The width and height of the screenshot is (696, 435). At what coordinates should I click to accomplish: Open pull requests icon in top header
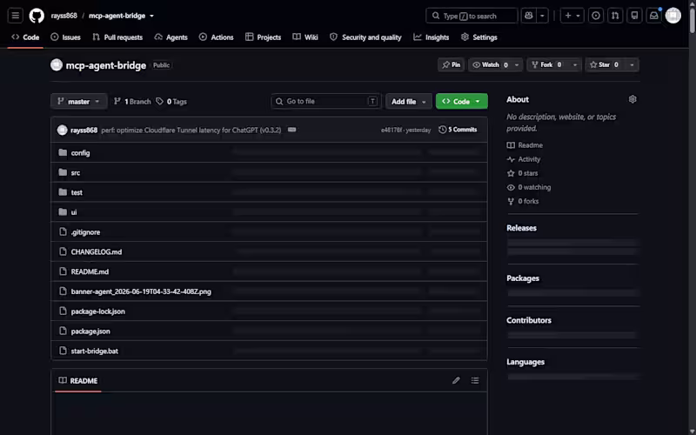[x=615, y=16]
